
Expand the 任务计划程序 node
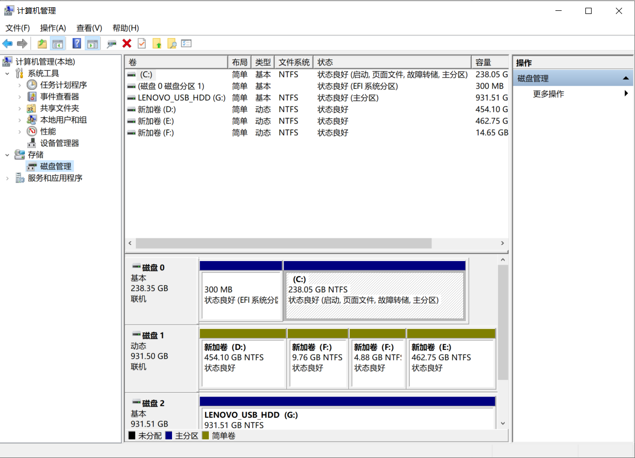(20, 85)
